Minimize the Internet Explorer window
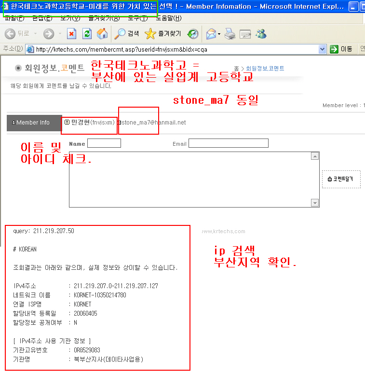 (353, 7)
